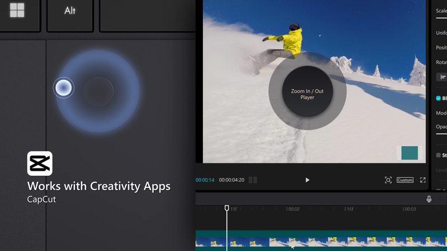This screenshot has height=251, width=447.
Task: Open the Custom aspect ratio dropdown
Action: 405,180
